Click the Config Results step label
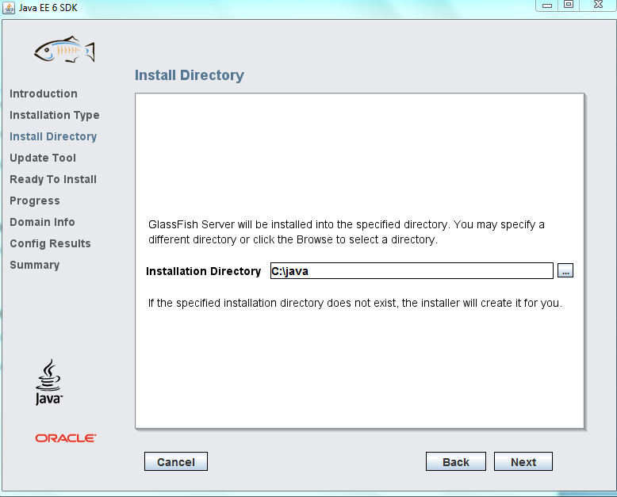The height and width of the screenshot is (497, 617). click(50, 244)
